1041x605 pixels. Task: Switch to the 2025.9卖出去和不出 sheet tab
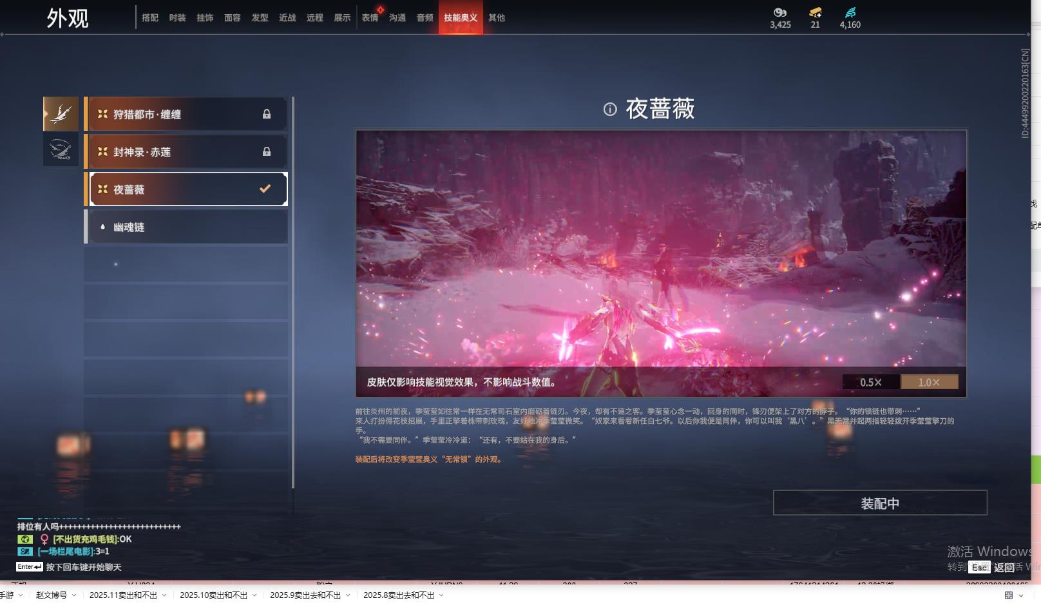305,595
